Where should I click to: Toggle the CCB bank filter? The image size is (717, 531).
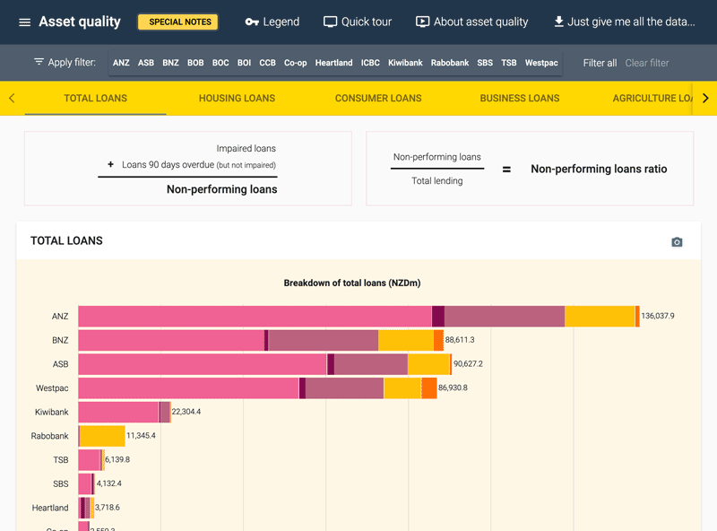(267, 63)
